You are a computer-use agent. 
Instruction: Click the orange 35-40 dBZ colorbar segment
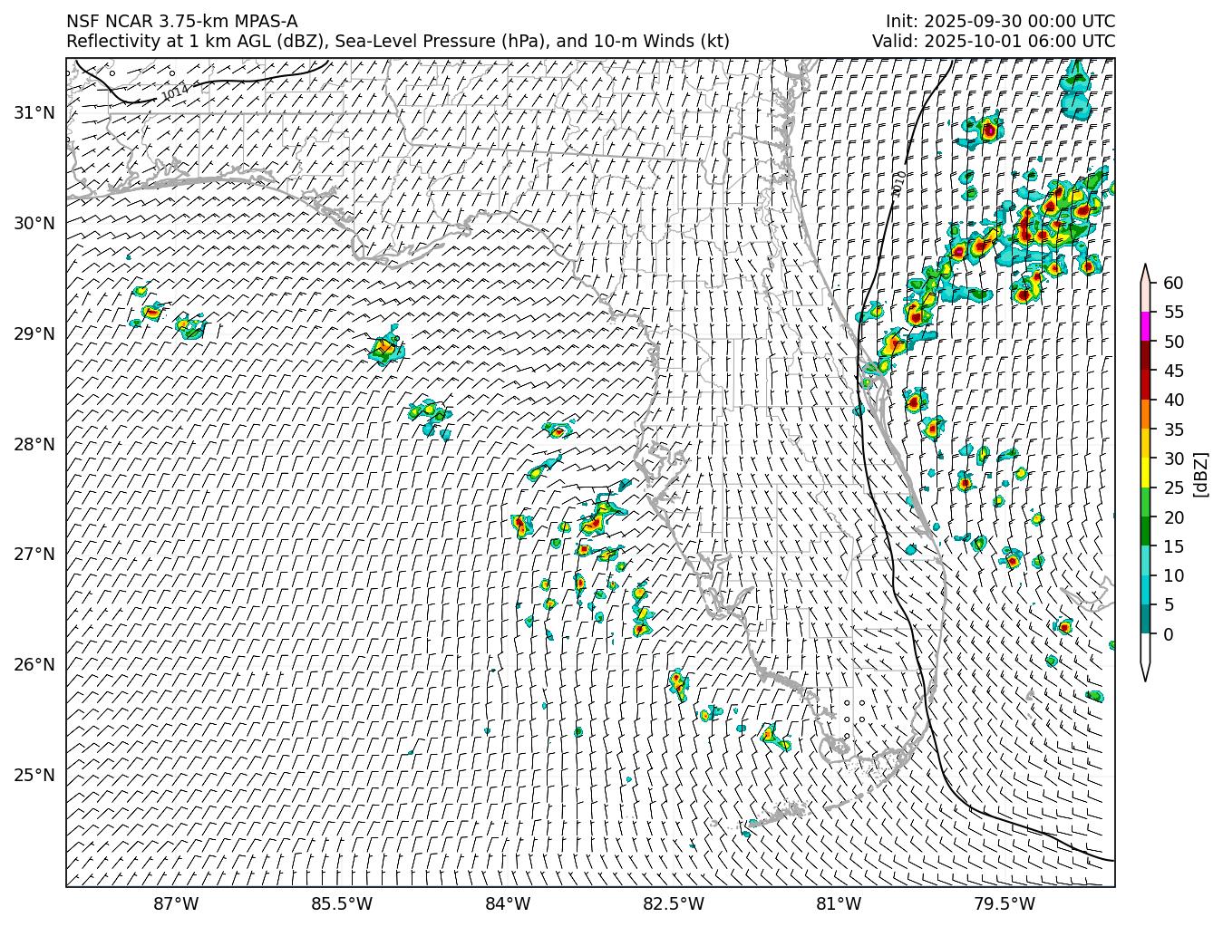tap(1145, 414)
